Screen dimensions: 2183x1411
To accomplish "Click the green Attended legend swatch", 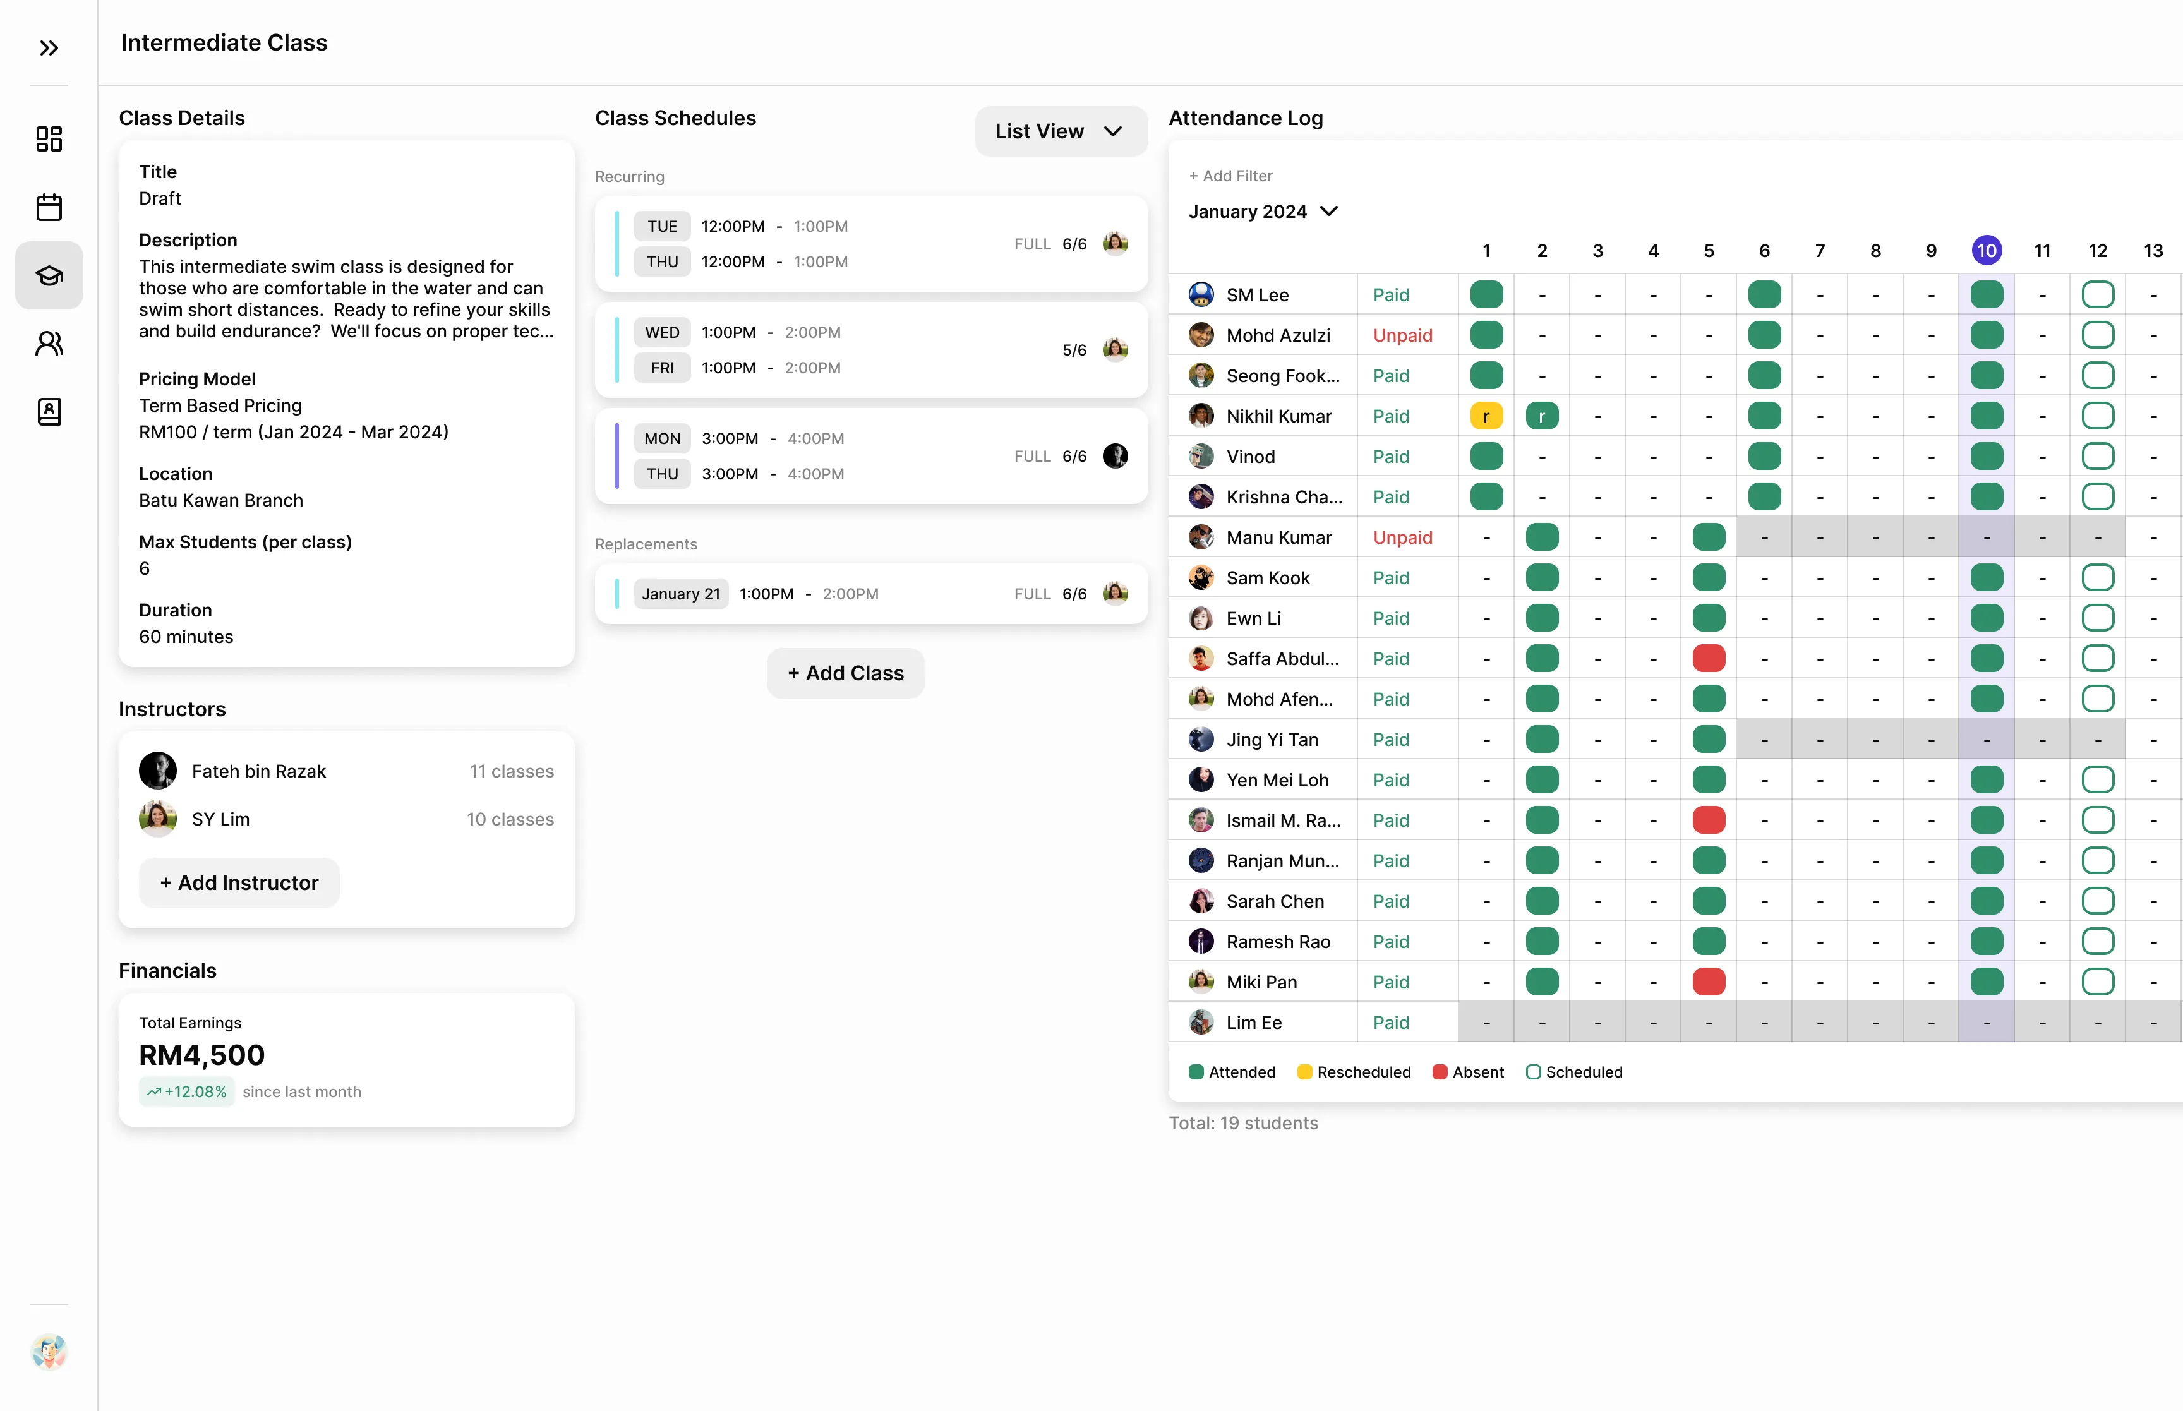I will [x=1196, y=1072].
